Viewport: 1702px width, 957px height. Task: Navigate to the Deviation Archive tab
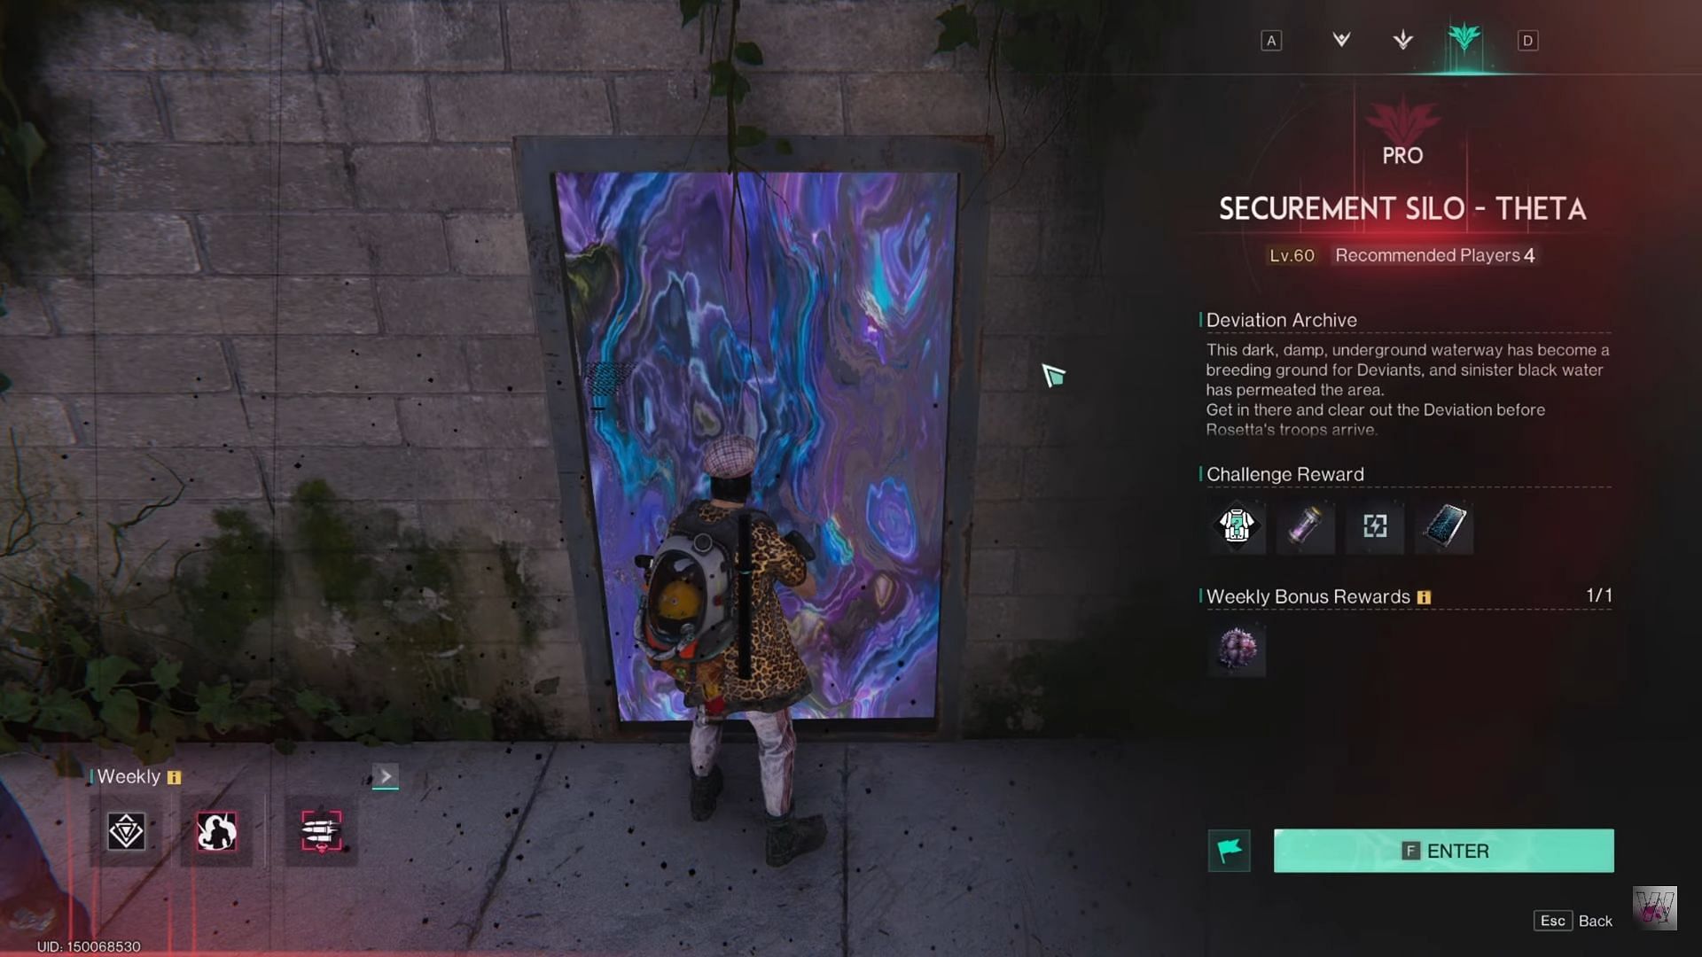[1283, 319]
